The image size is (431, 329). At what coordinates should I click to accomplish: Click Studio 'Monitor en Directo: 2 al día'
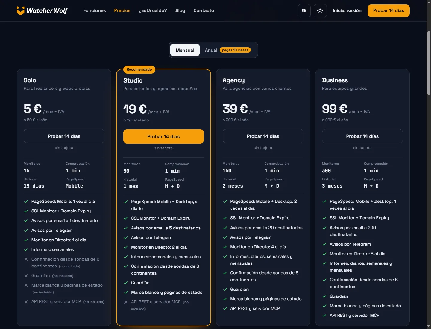[159, 247]
